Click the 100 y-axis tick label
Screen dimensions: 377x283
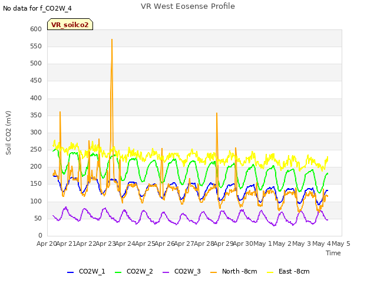(x=36, y=201)
